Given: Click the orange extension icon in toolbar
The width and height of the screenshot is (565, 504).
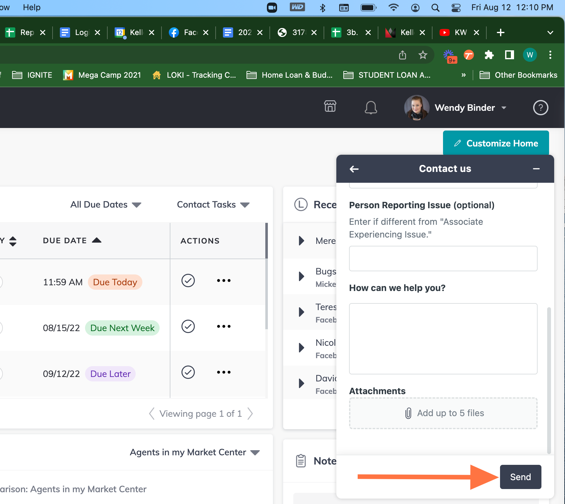Looking at the screenshot, I should pos(468,55).
